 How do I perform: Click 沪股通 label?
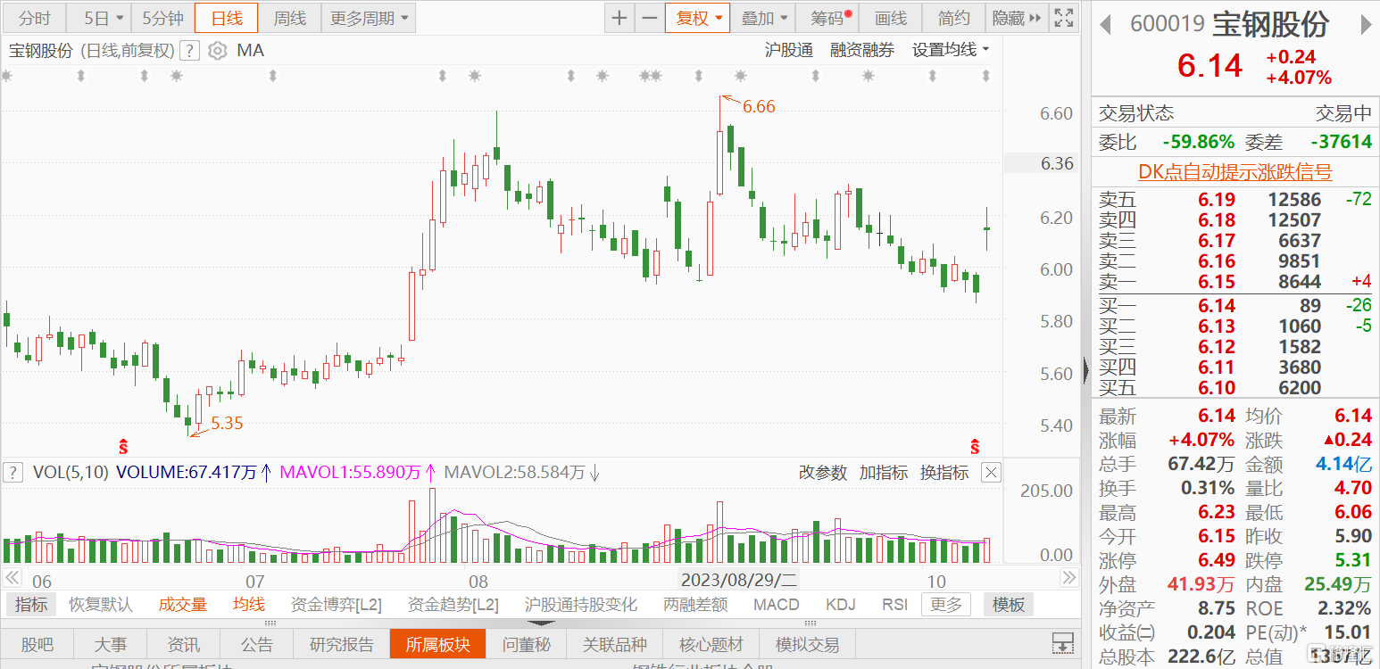click(x=789, y=51)
